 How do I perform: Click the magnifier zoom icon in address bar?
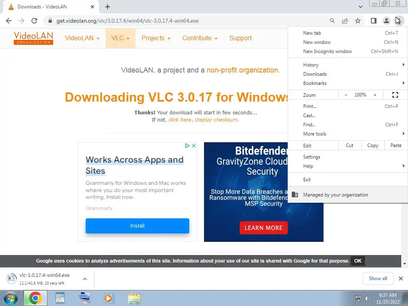point(332,21)
